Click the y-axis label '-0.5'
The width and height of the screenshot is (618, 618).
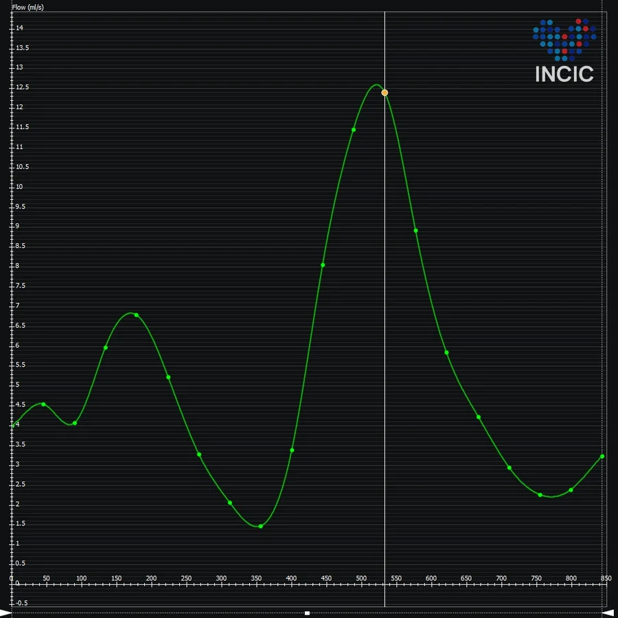pyautogui.click(x=21, y=603)
